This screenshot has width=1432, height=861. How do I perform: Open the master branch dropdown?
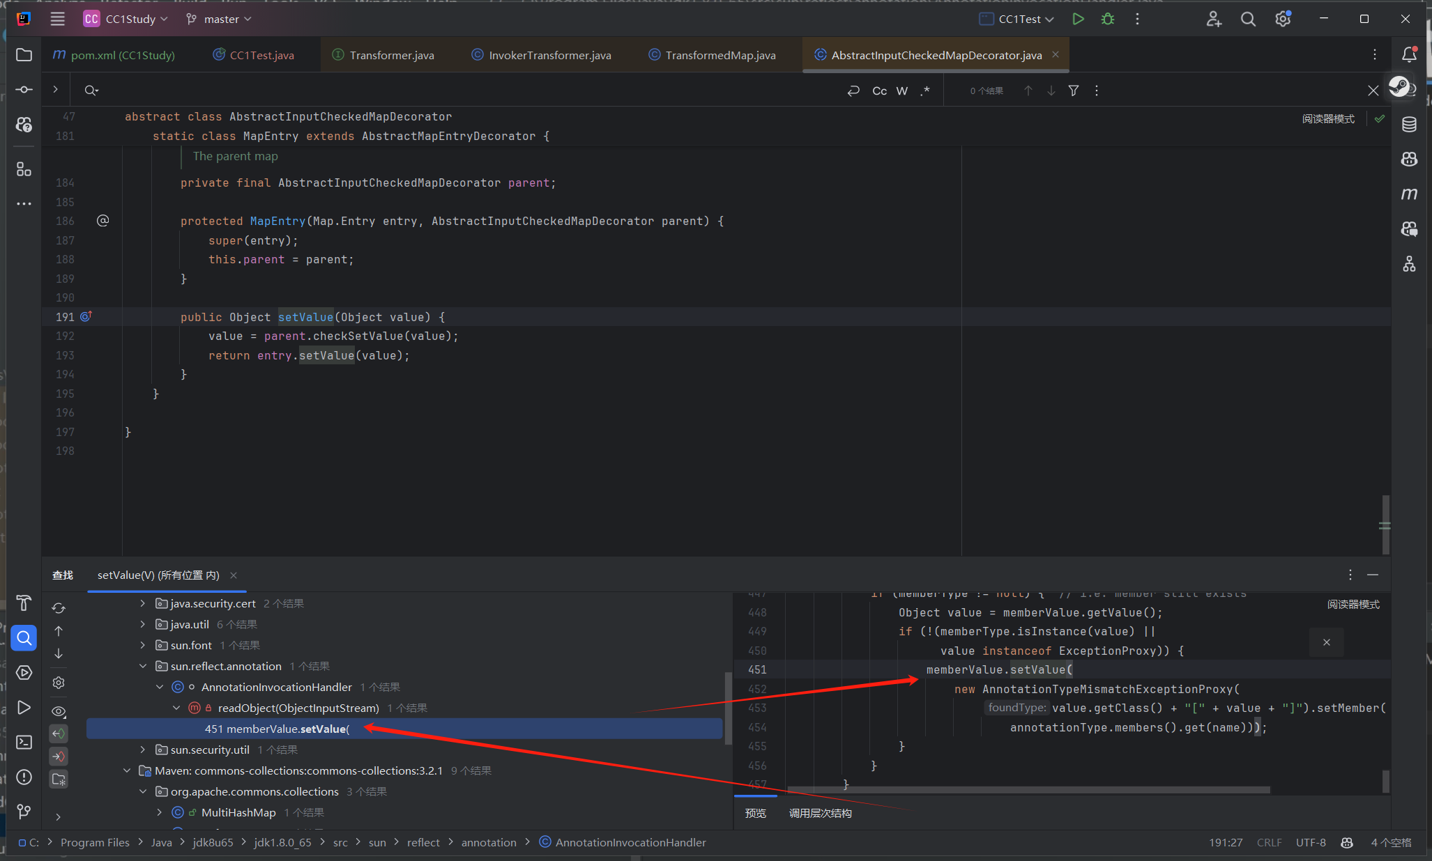point(218,19)
